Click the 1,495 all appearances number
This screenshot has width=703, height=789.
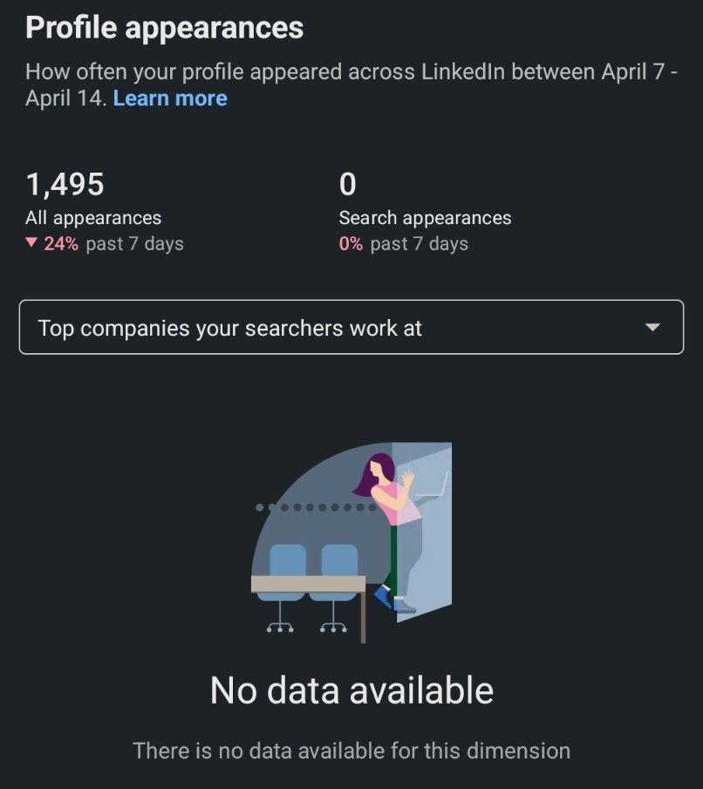pos(65,184)
